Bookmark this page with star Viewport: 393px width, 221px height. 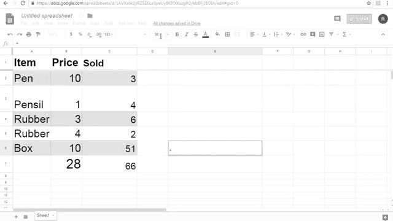tap(368, 3)
